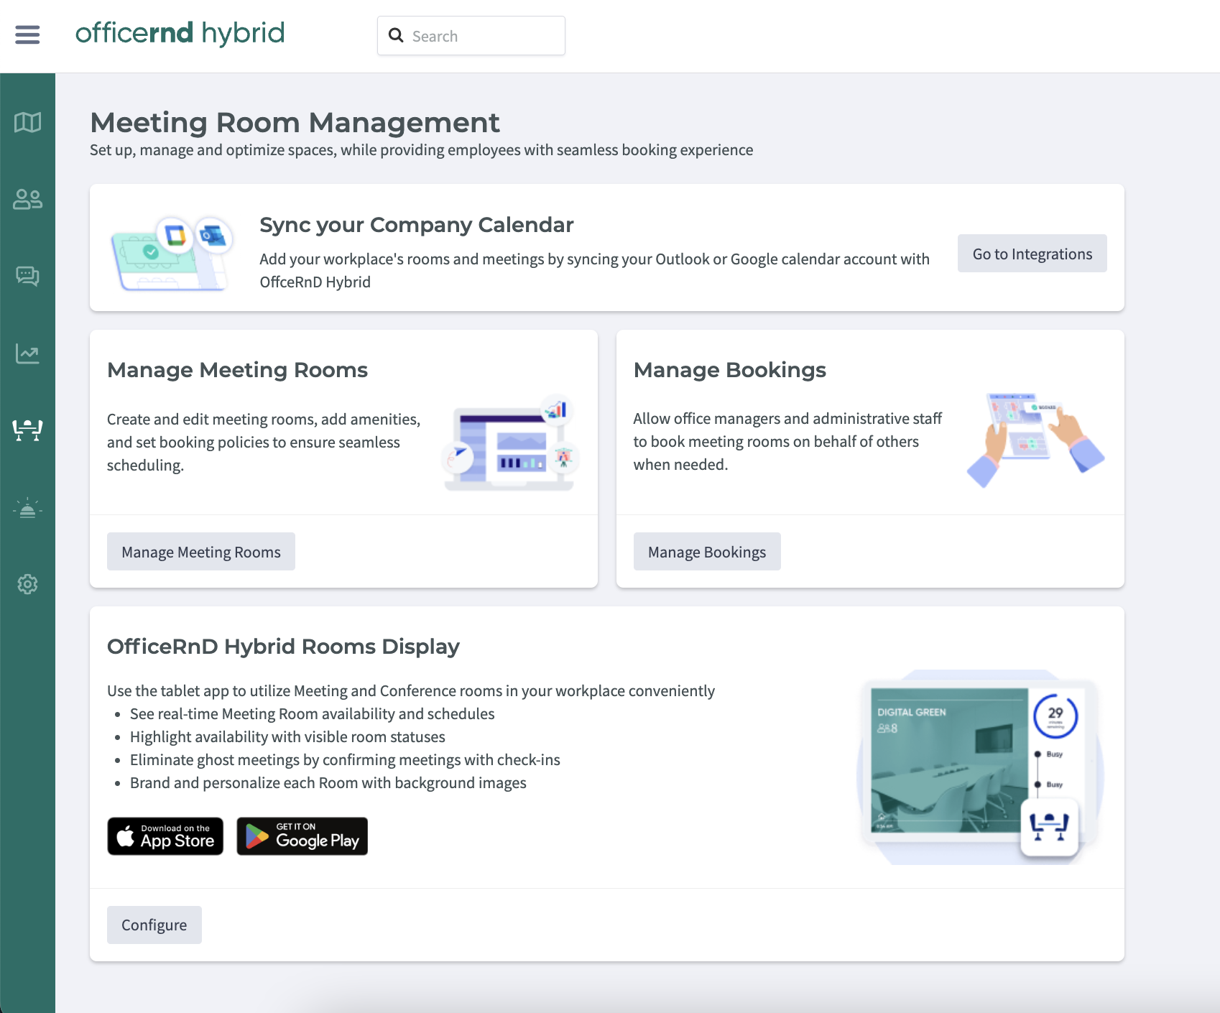The image size is (1220, 1013).
Task: Focus the Search input field
Action: (471, 36)
